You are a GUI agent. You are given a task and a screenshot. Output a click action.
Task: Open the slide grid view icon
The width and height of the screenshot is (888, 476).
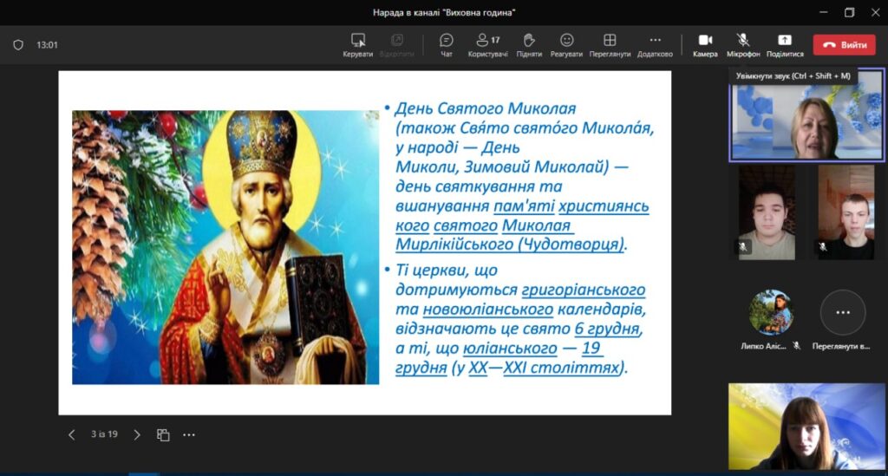point(162,434)
